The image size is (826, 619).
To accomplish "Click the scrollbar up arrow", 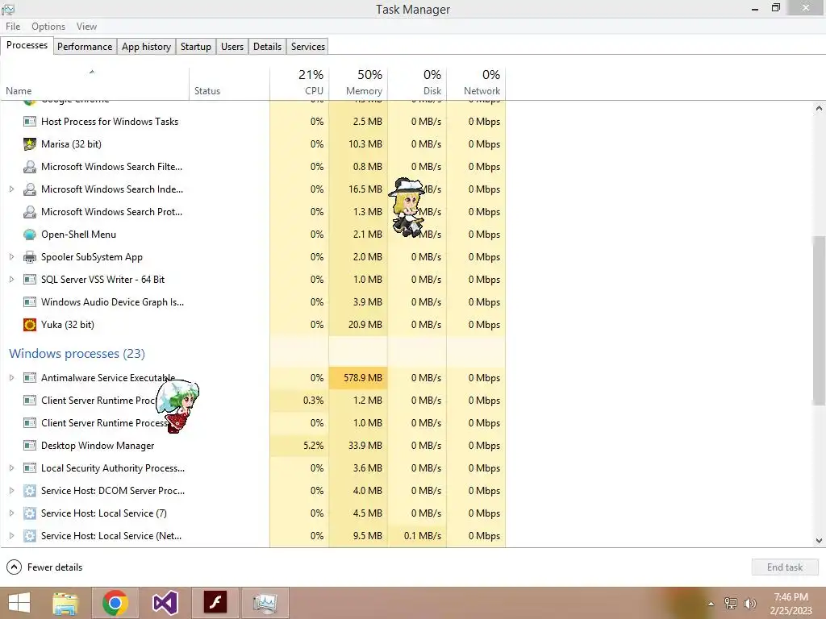I will click(x=819, y=109).
